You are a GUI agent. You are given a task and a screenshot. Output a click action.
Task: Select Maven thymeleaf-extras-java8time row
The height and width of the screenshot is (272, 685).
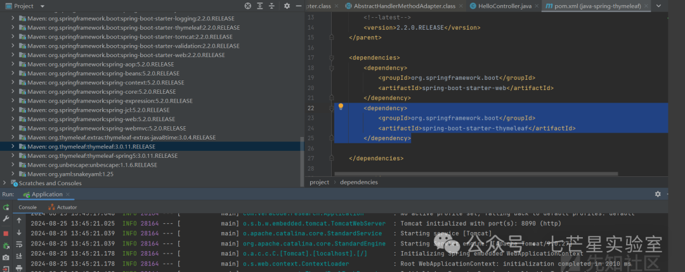pyautogui.click(x=151, y=138)
